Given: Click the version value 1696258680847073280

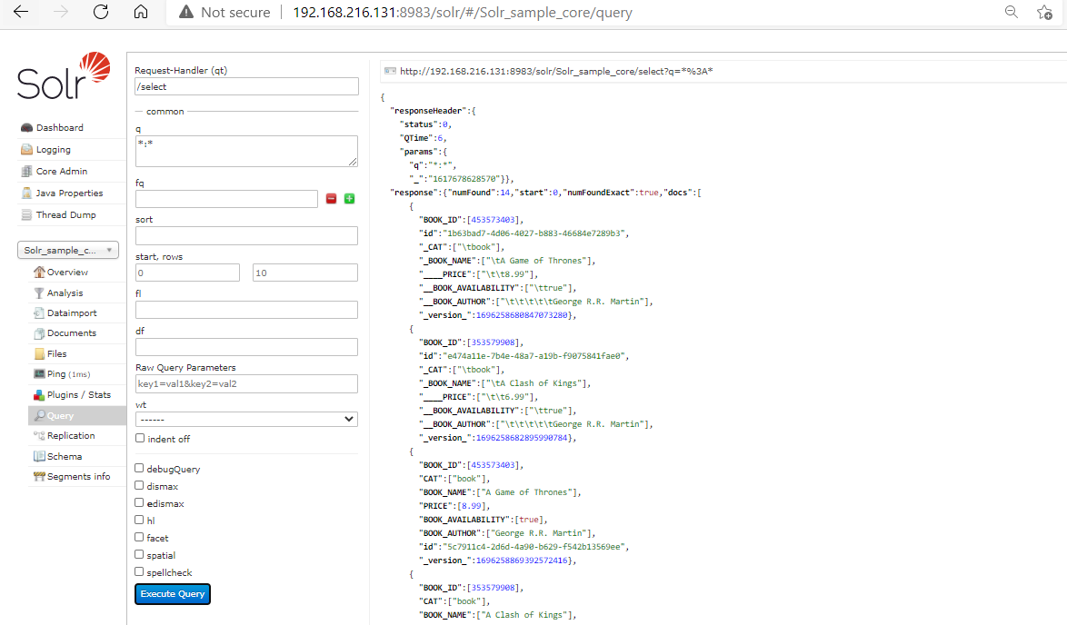Looking at the screenshot, I should [522, 315].
